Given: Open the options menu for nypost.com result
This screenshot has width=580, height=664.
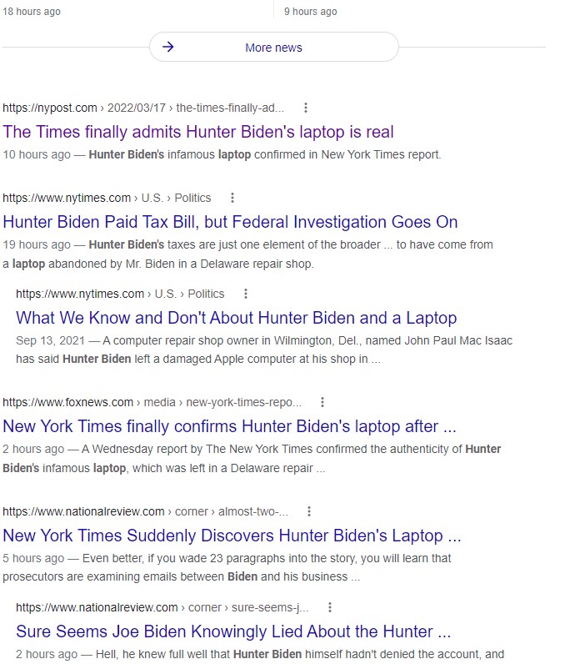Looking at the screenshot, I should click(306, 108).
